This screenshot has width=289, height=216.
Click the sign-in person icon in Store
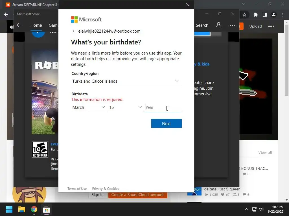coord(219,25)
